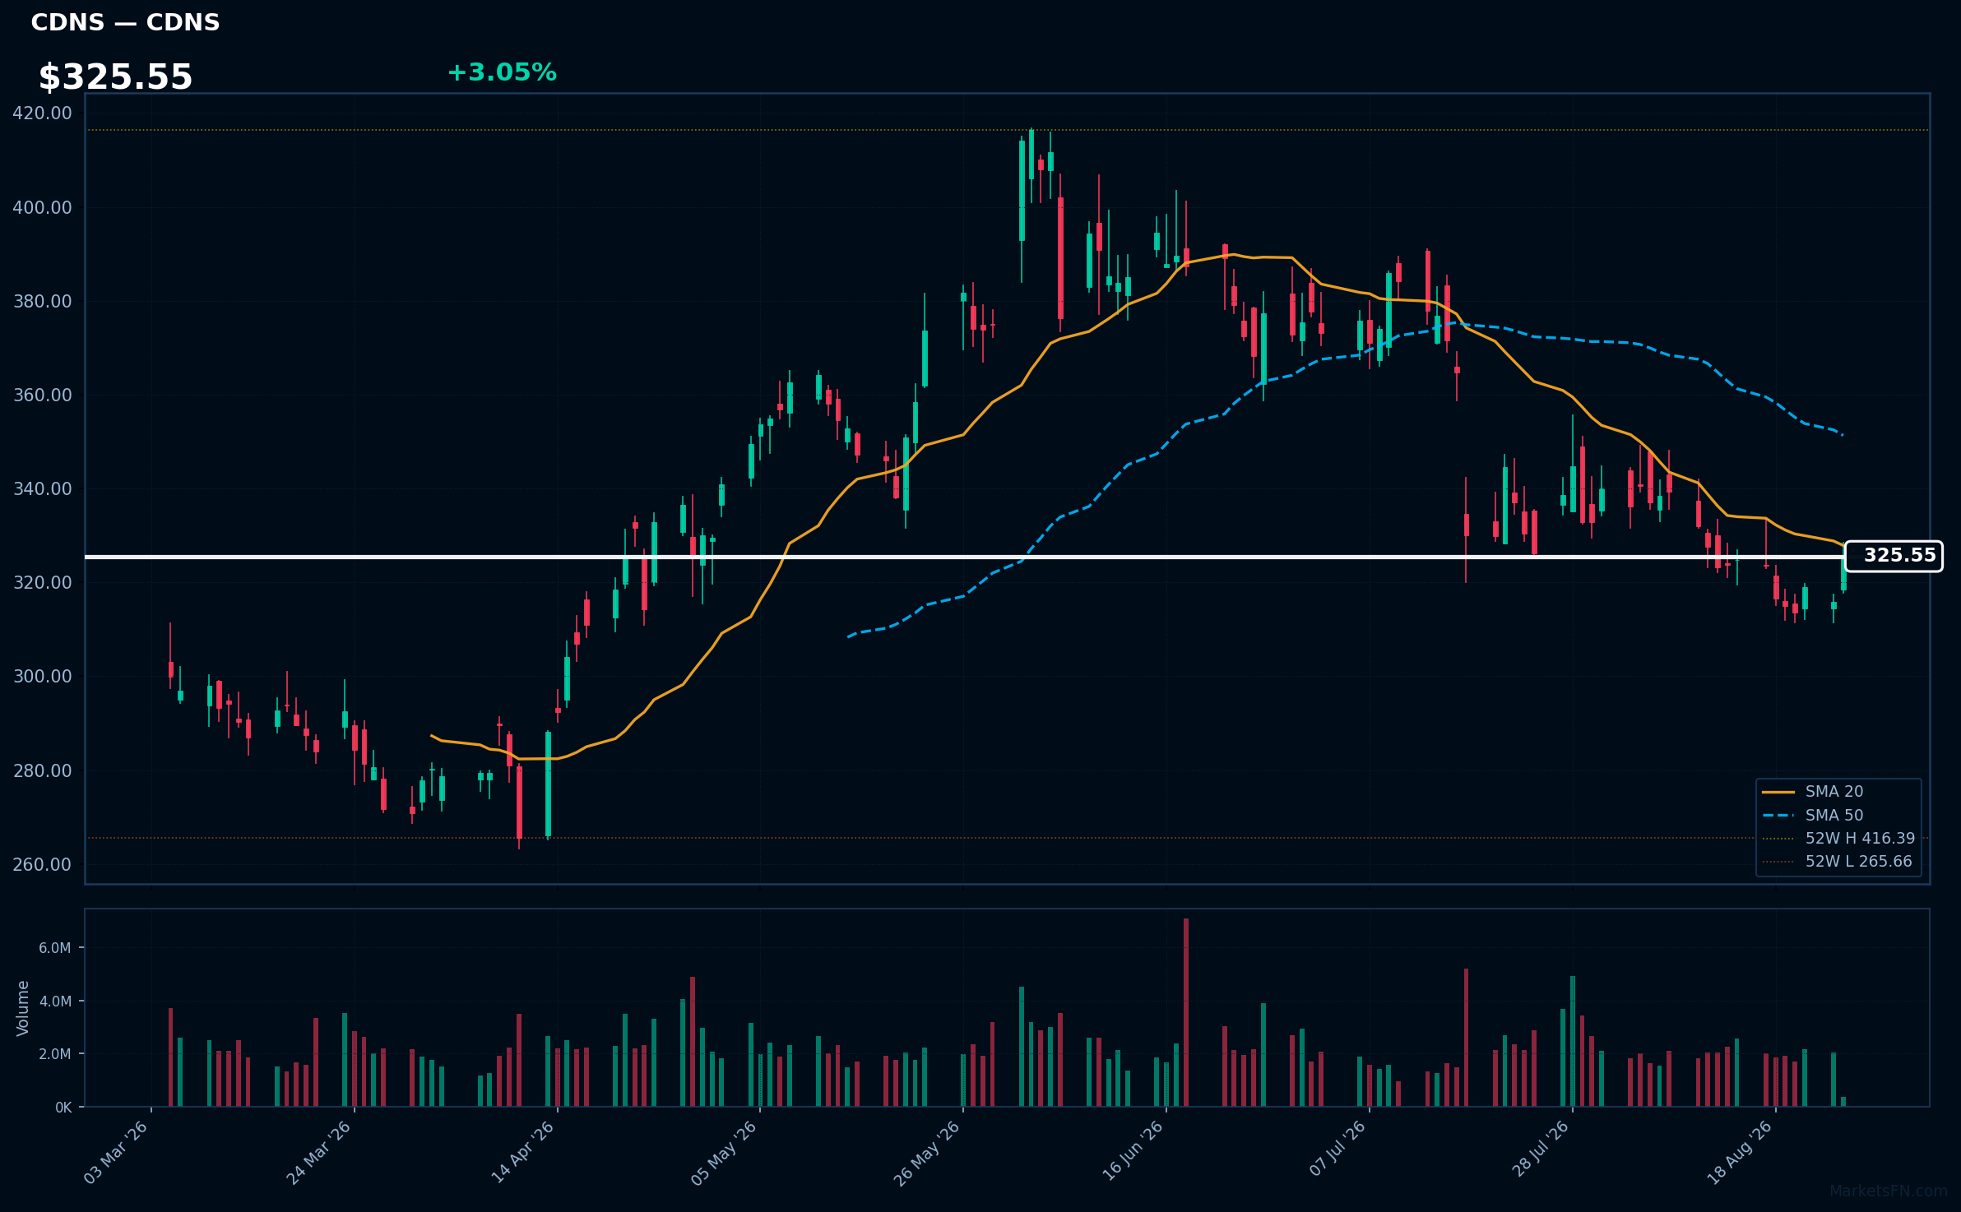Viewport: 1961px width, 1212px height.
Task: Click the 26 May '26 date label
Action: tap(927, 1153)
